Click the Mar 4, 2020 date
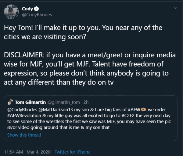The image size is (183, 156). [42, 152]
